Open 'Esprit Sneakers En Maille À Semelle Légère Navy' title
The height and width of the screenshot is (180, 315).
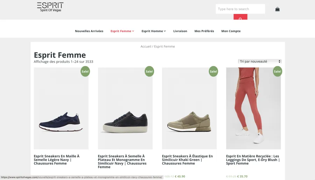pyautogui.click(x=57, y=160)
